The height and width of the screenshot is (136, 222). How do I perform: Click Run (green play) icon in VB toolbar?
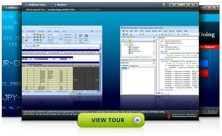point(154,34)
